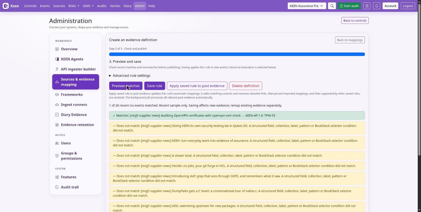Click the API ingester builder plug icon
This screenshot has width=421, height=212.
(x=57, y=69)
